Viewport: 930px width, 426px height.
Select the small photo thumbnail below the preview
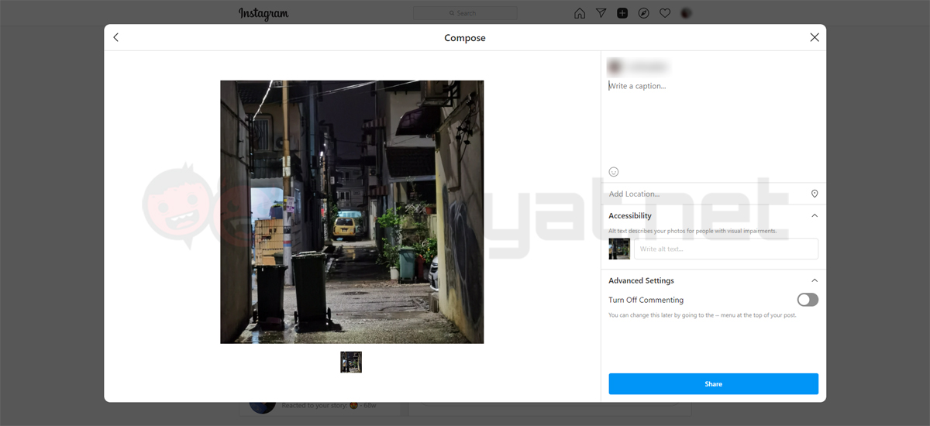(x=351, y=362)
